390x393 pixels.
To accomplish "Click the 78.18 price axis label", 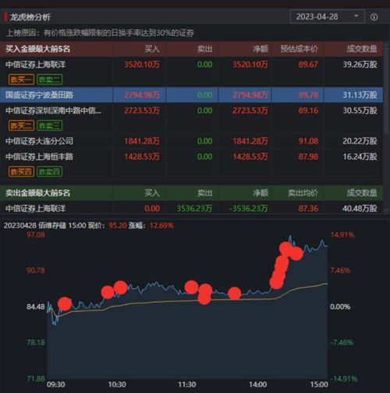I will tap(36, 342).
